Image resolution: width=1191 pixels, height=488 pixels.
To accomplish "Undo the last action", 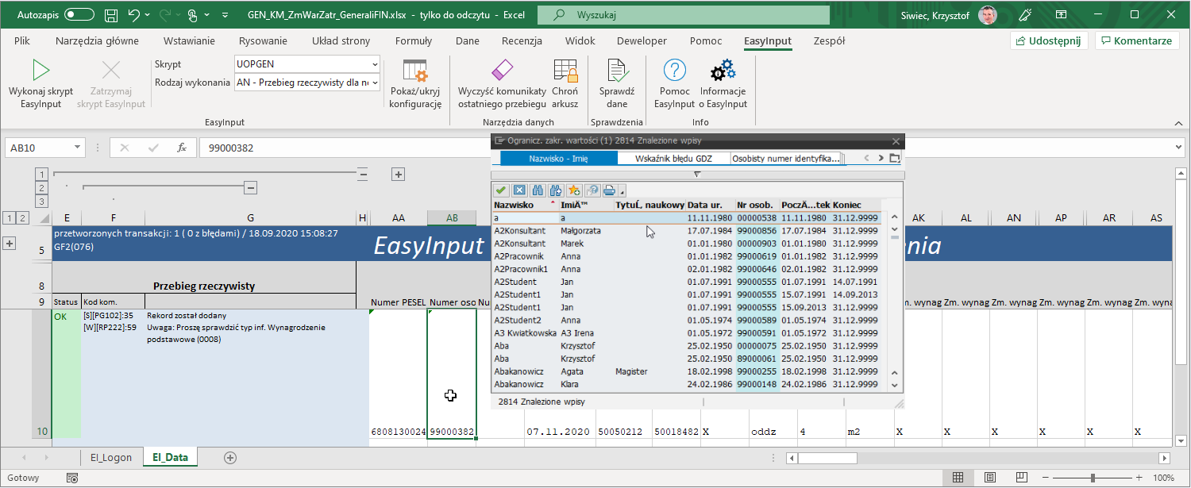I will [133, 15].
